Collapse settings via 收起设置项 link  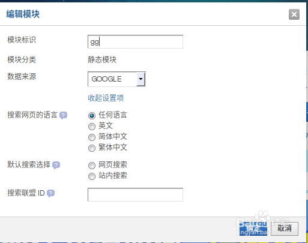coord(106,98)
